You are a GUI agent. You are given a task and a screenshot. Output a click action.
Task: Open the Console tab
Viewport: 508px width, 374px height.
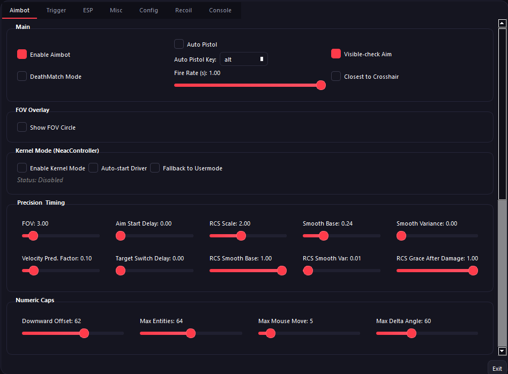[220, 10]
